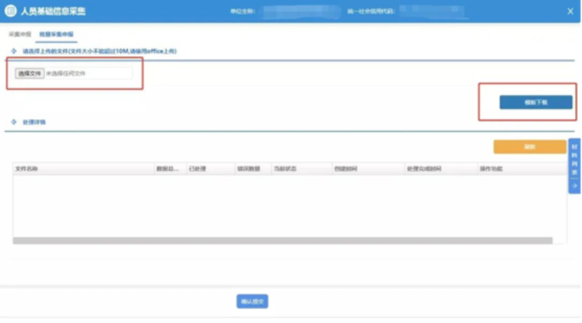
Task: Click the 文件名称 column header
Action: click(x=83, y=169)
